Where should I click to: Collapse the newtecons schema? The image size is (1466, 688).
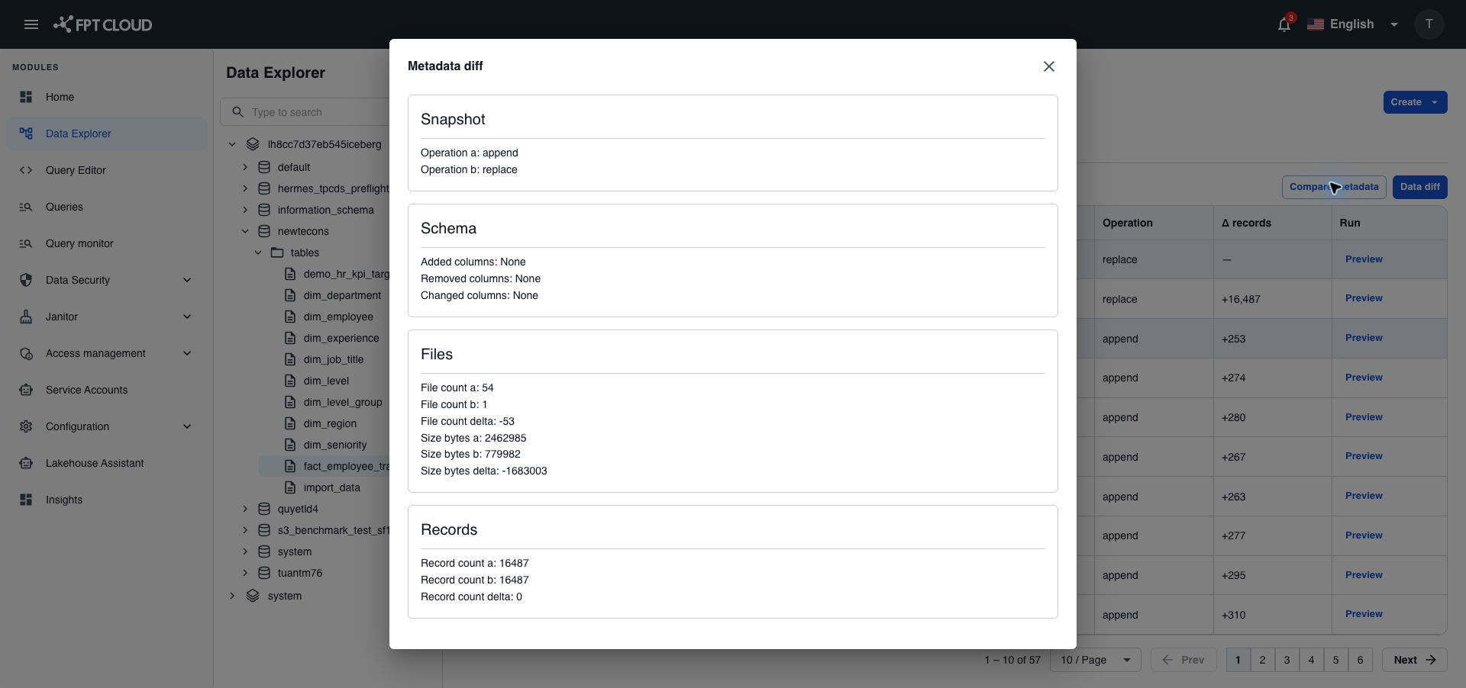pyautogui.click(x=245, y=231)
